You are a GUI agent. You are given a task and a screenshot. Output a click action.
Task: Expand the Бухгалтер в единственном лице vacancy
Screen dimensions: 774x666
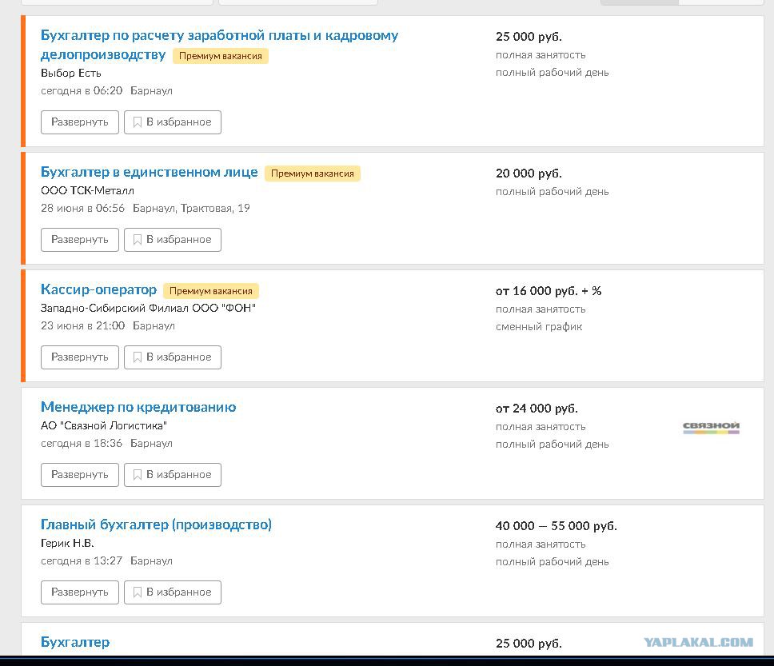point(79,239)
